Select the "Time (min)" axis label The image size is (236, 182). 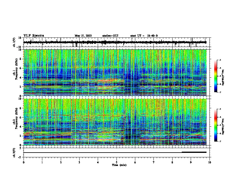pyautogui.click(x=119, y=165)
